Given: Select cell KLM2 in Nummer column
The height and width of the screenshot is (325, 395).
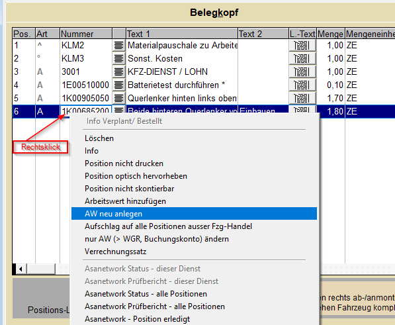Looking at the screenshot, I should [x=86, y=46].
